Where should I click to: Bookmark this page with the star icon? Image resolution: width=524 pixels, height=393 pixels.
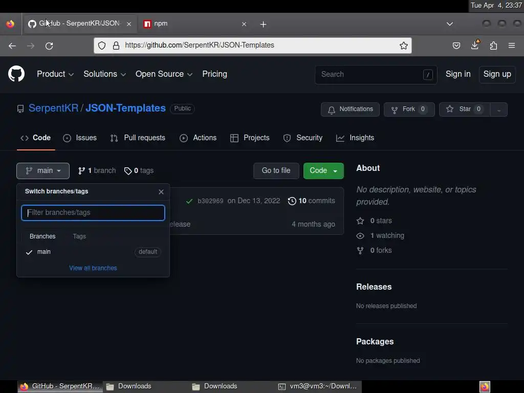pos(404,46)
